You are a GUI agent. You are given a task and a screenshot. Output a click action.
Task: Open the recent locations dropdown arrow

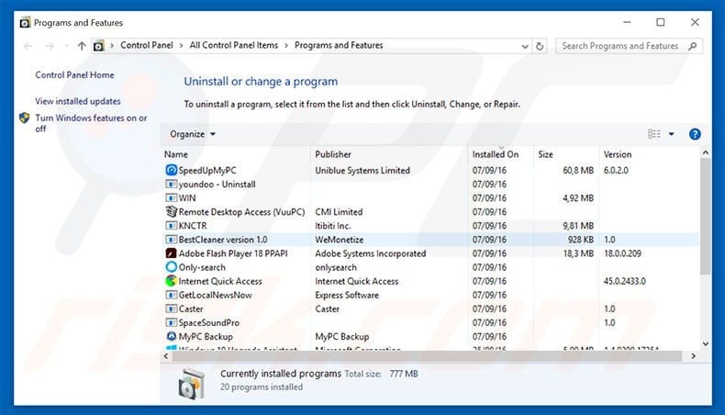(x=67, y=46)
